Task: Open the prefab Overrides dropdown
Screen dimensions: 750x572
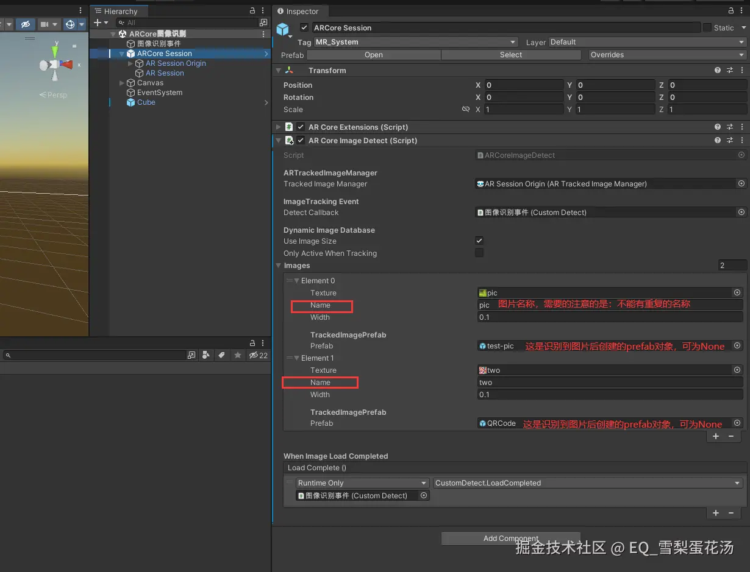Action: click(x=668, y=55)
